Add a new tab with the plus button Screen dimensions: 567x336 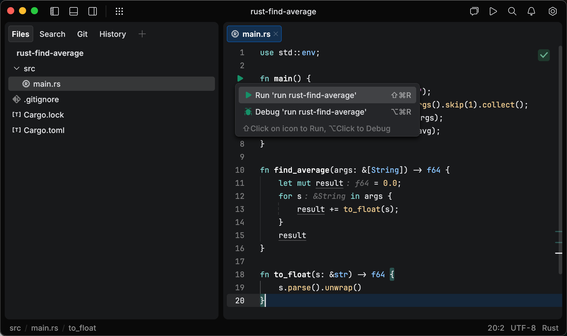[x=142, y=34]
